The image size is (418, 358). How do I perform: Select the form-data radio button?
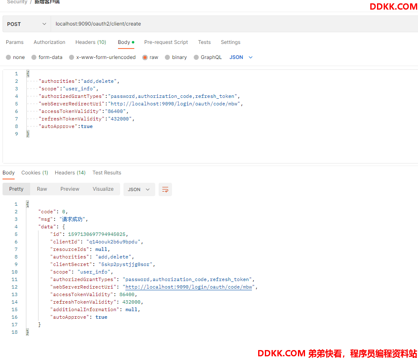(x=34, y=57)
